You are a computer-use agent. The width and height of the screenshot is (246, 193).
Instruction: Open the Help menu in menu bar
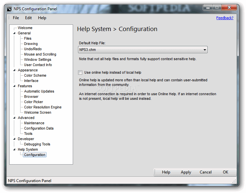click(x=42, y=18)
